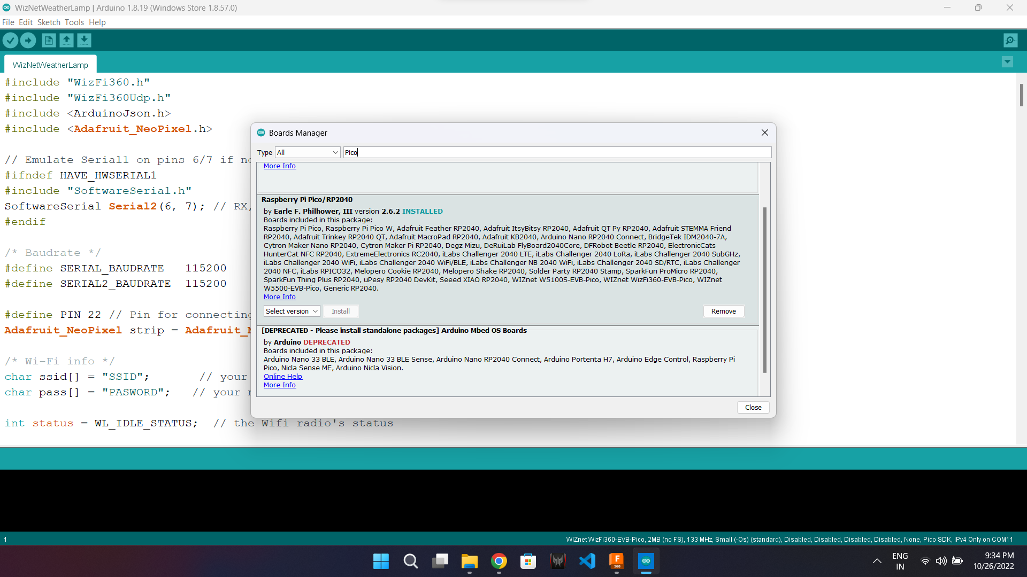Click the WizNetWeatherLamp tab

(50, 64)
